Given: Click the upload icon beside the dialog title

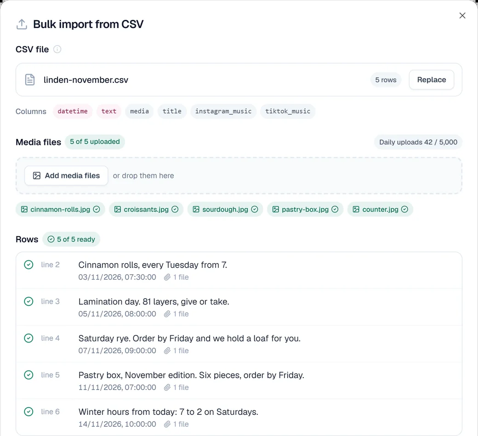Looking at the screenshot, I should pos(22,24).
